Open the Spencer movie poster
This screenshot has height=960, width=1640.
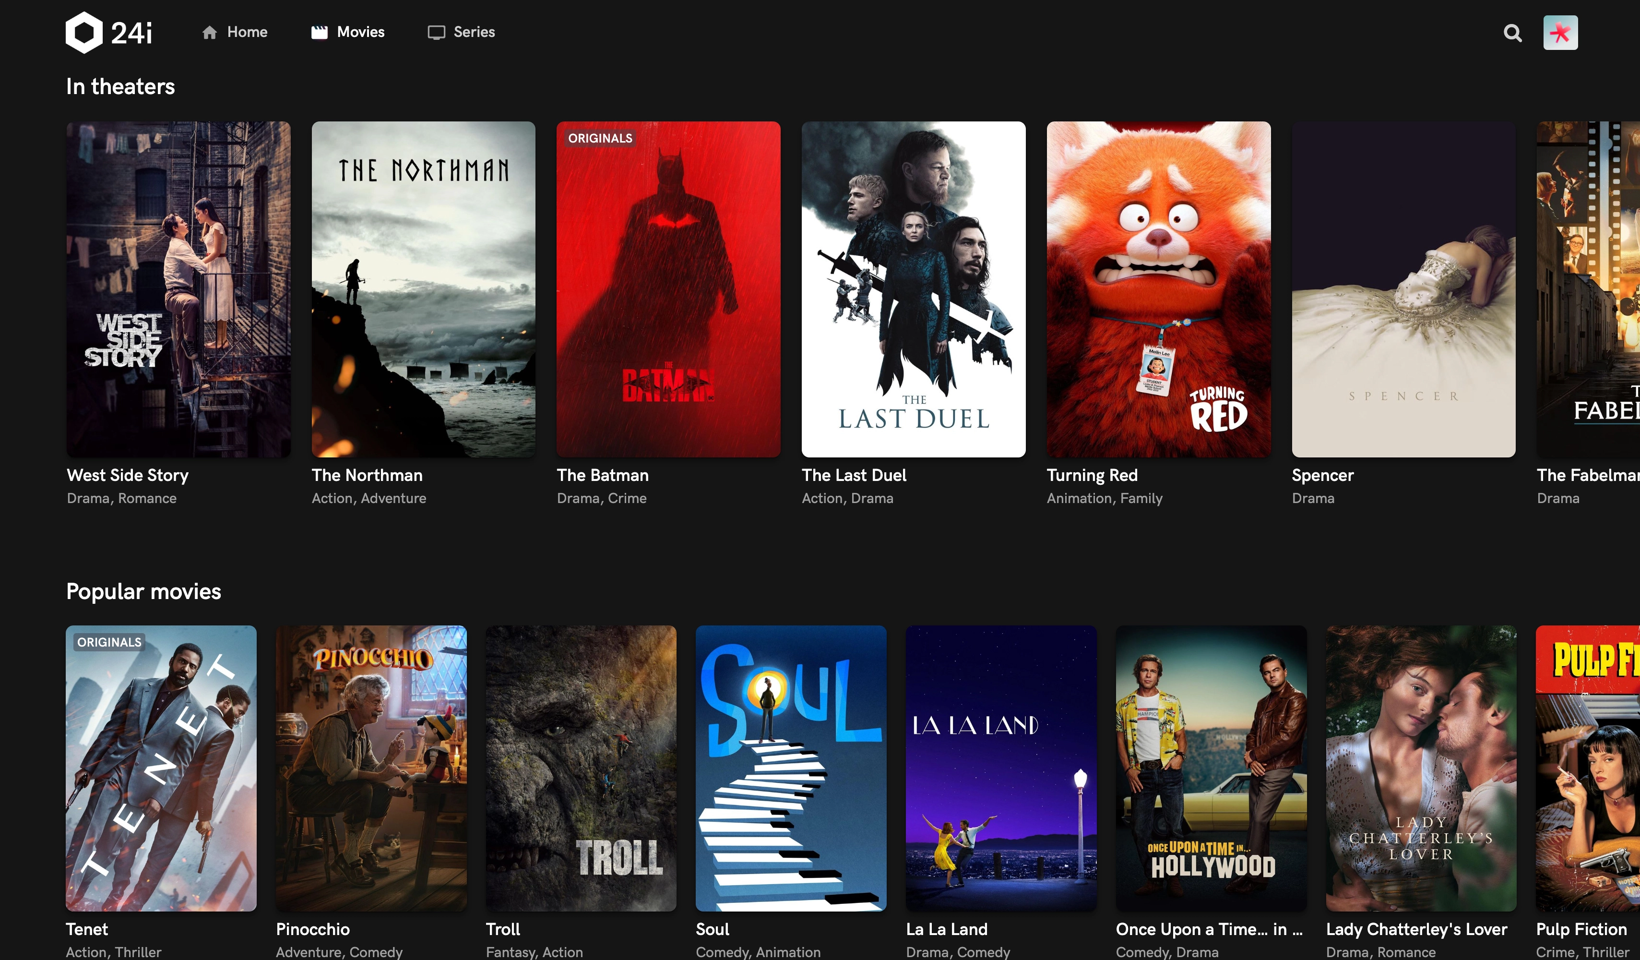point(1403,289)
